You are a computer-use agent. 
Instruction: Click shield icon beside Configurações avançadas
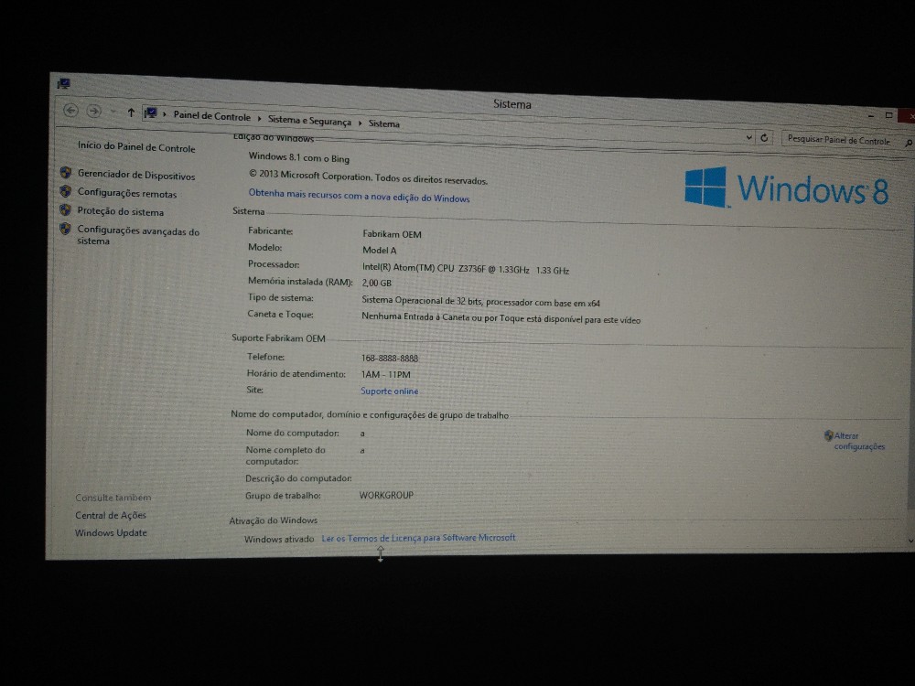click(x=65, y=229)
